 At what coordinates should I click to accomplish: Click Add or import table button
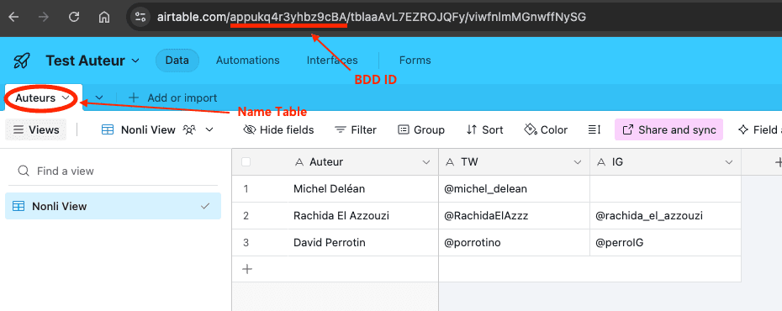click(x=172, y=98)
